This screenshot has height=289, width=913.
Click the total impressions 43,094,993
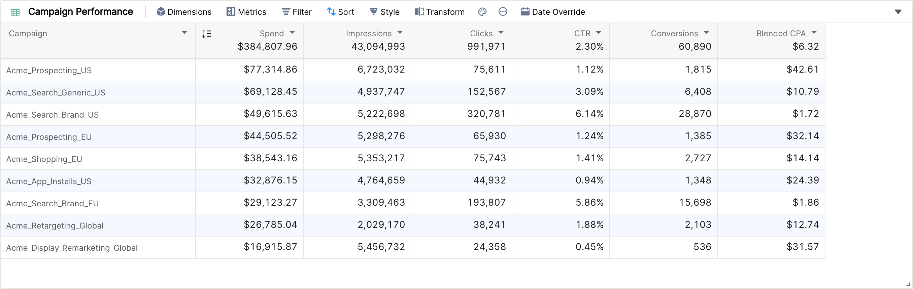tap(378, 47)
